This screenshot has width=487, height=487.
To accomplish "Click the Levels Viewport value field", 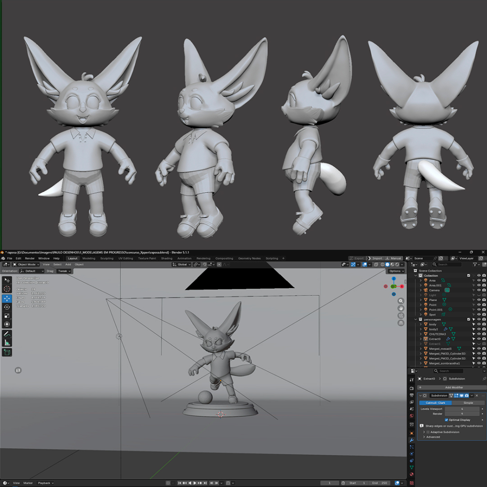I will pyautogui.click(x=462, y=409).
